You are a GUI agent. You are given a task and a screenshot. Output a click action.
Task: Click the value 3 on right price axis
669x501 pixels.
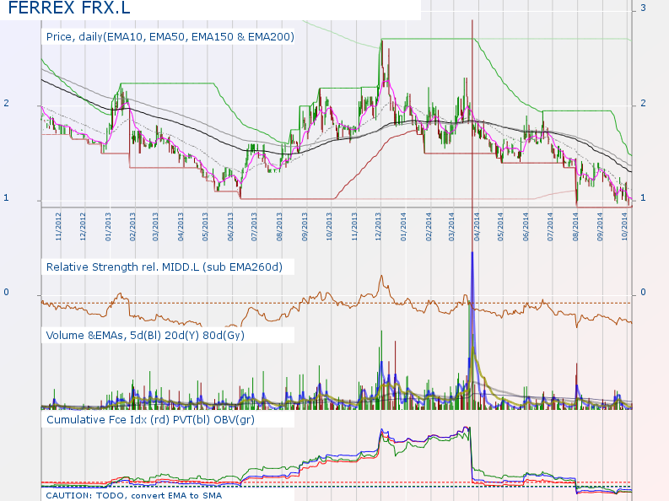[643, 8]
